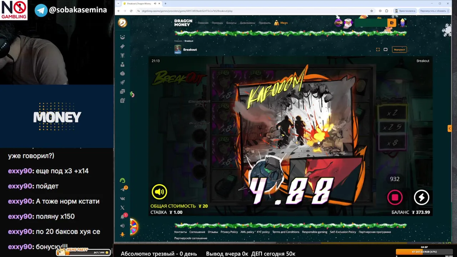
Task: Switch game to fullscreen mode
Action: [378, 50]
